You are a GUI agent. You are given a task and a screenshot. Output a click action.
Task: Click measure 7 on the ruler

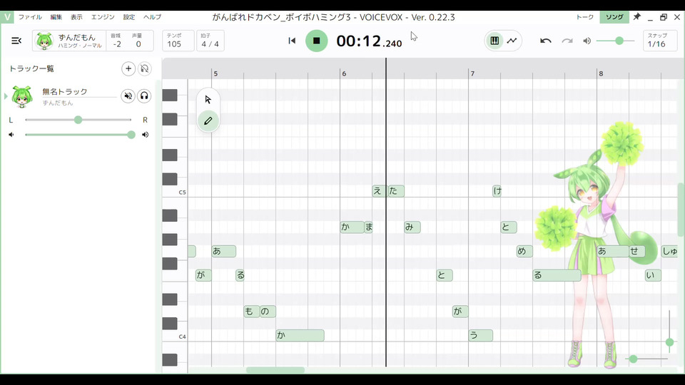click(472, 73)
